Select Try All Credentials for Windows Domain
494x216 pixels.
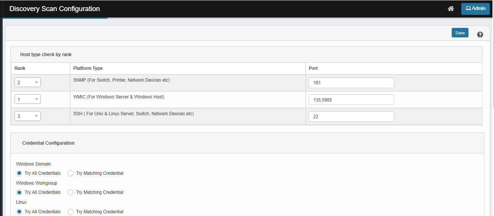coord(19,173)
